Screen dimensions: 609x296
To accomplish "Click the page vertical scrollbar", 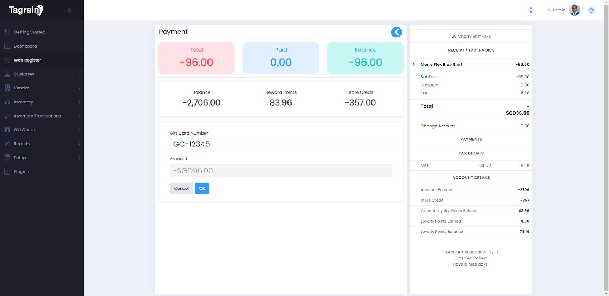I will (x=606, y=148).
